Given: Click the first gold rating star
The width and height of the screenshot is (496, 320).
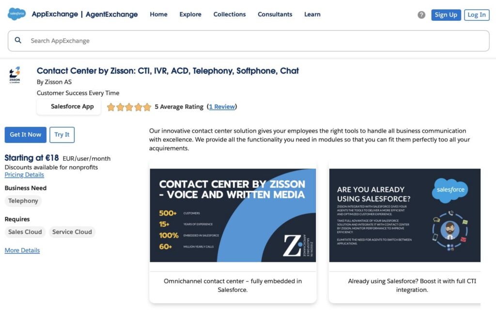Looking at the screenshot, I should [x=111, y=107].
